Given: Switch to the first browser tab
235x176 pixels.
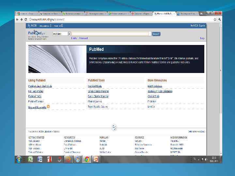Looking at the screenshot, I should [27, 14].
